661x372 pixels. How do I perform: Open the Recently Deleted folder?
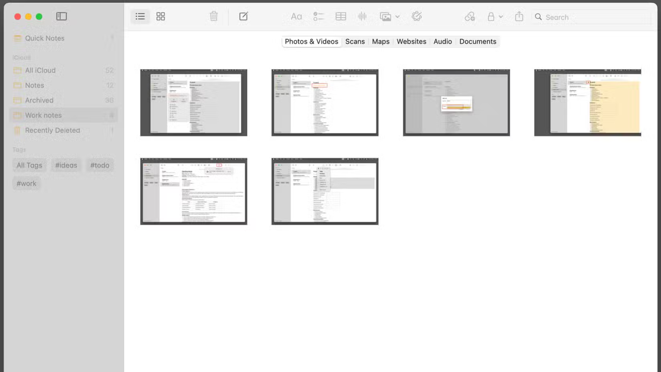[52, 130]
